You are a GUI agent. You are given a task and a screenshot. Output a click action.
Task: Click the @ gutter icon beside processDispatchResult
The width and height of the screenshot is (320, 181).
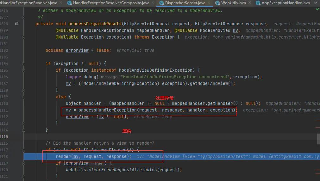click(x=16, y=24)
